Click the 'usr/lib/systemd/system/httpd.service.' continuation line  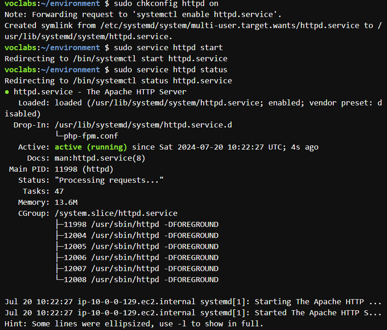pos(89,36)
